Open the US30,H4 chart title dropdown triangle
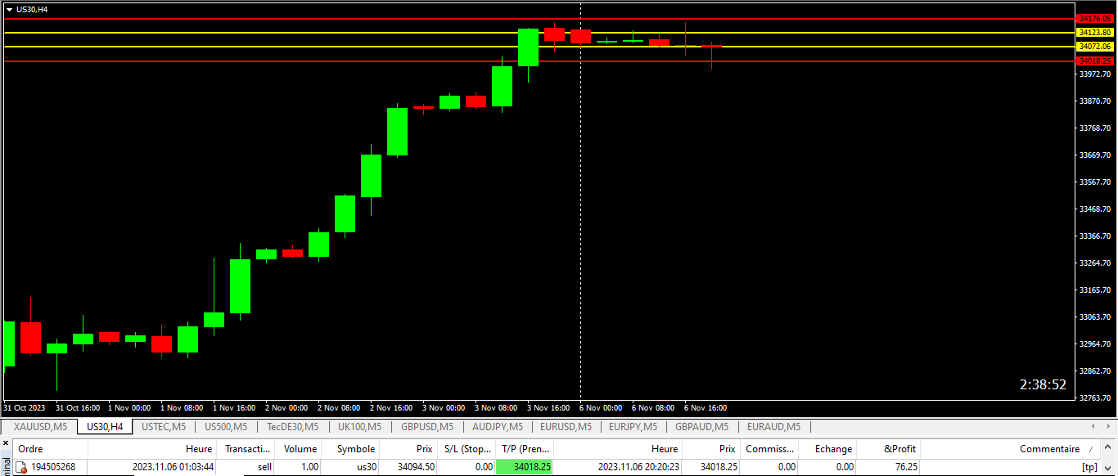This screenshot has width=1118, height=476. pyautogui.click(x=9, y=9)
